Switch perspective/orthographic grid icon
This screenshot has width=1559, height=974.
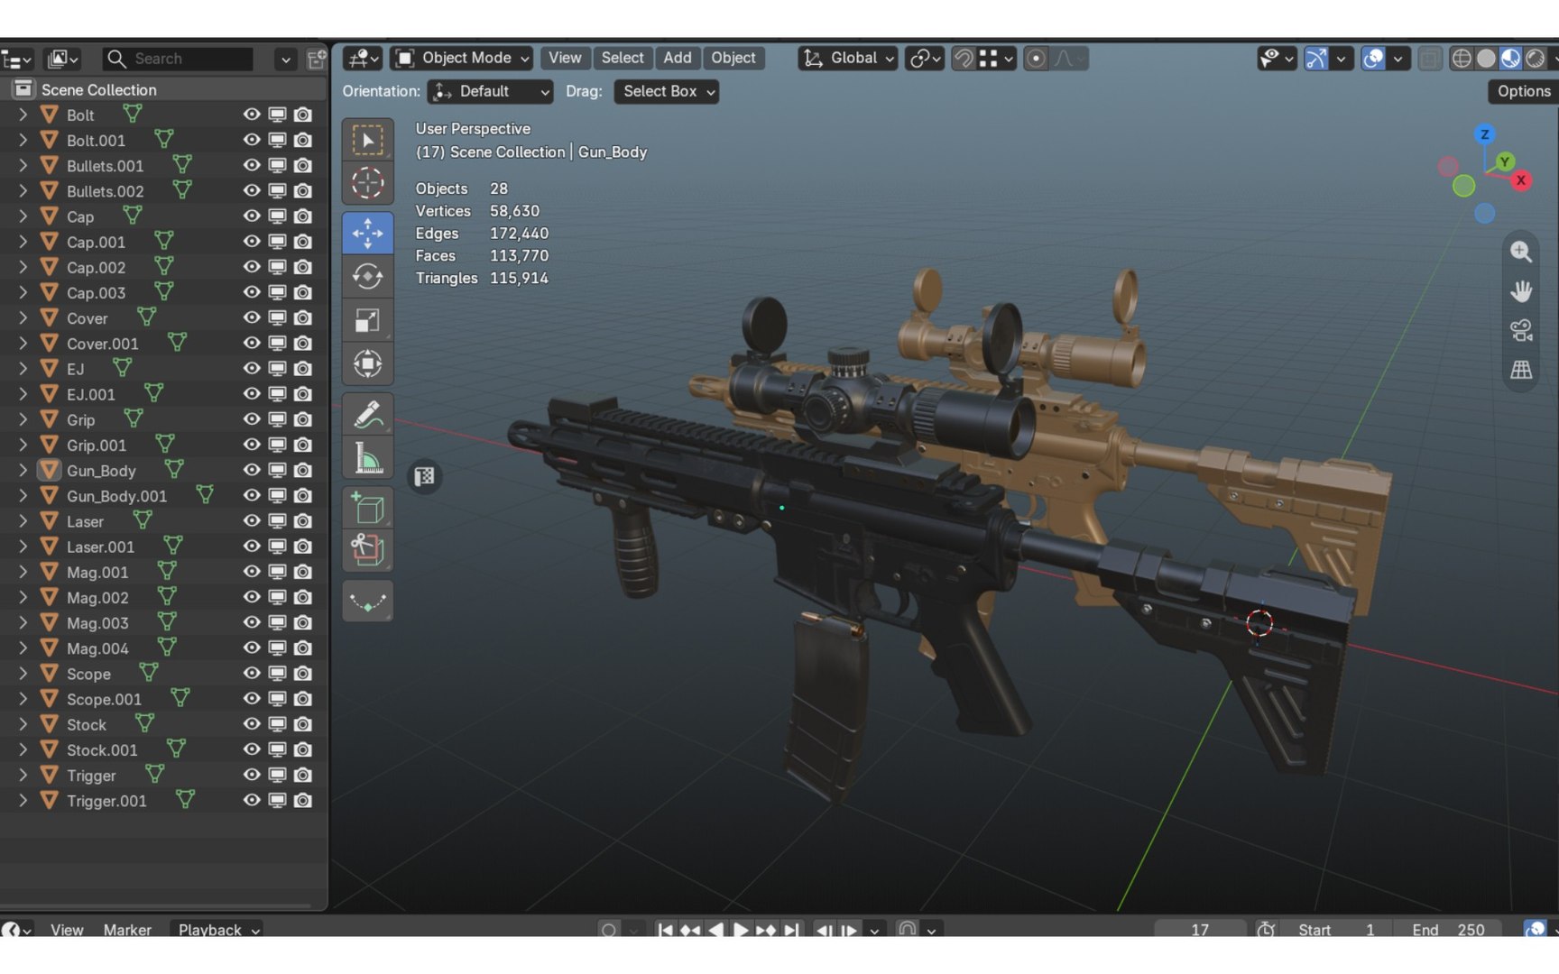(1521, 370)
